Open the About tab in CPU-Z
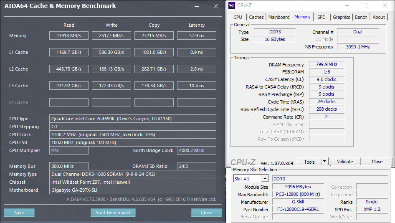This screenshot has width=395, height=223. (x=379, y=17)
